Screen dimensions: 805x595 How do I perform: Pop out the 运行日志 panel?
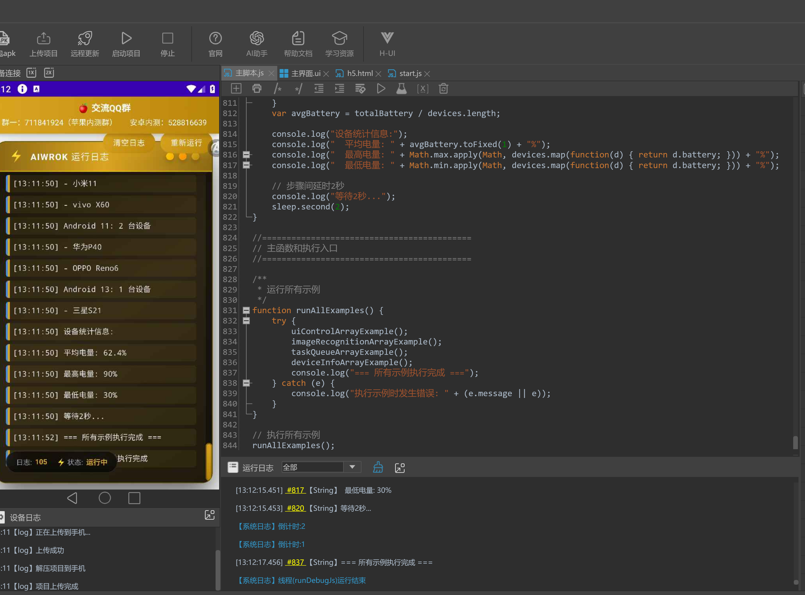click(x=400, y=468)
